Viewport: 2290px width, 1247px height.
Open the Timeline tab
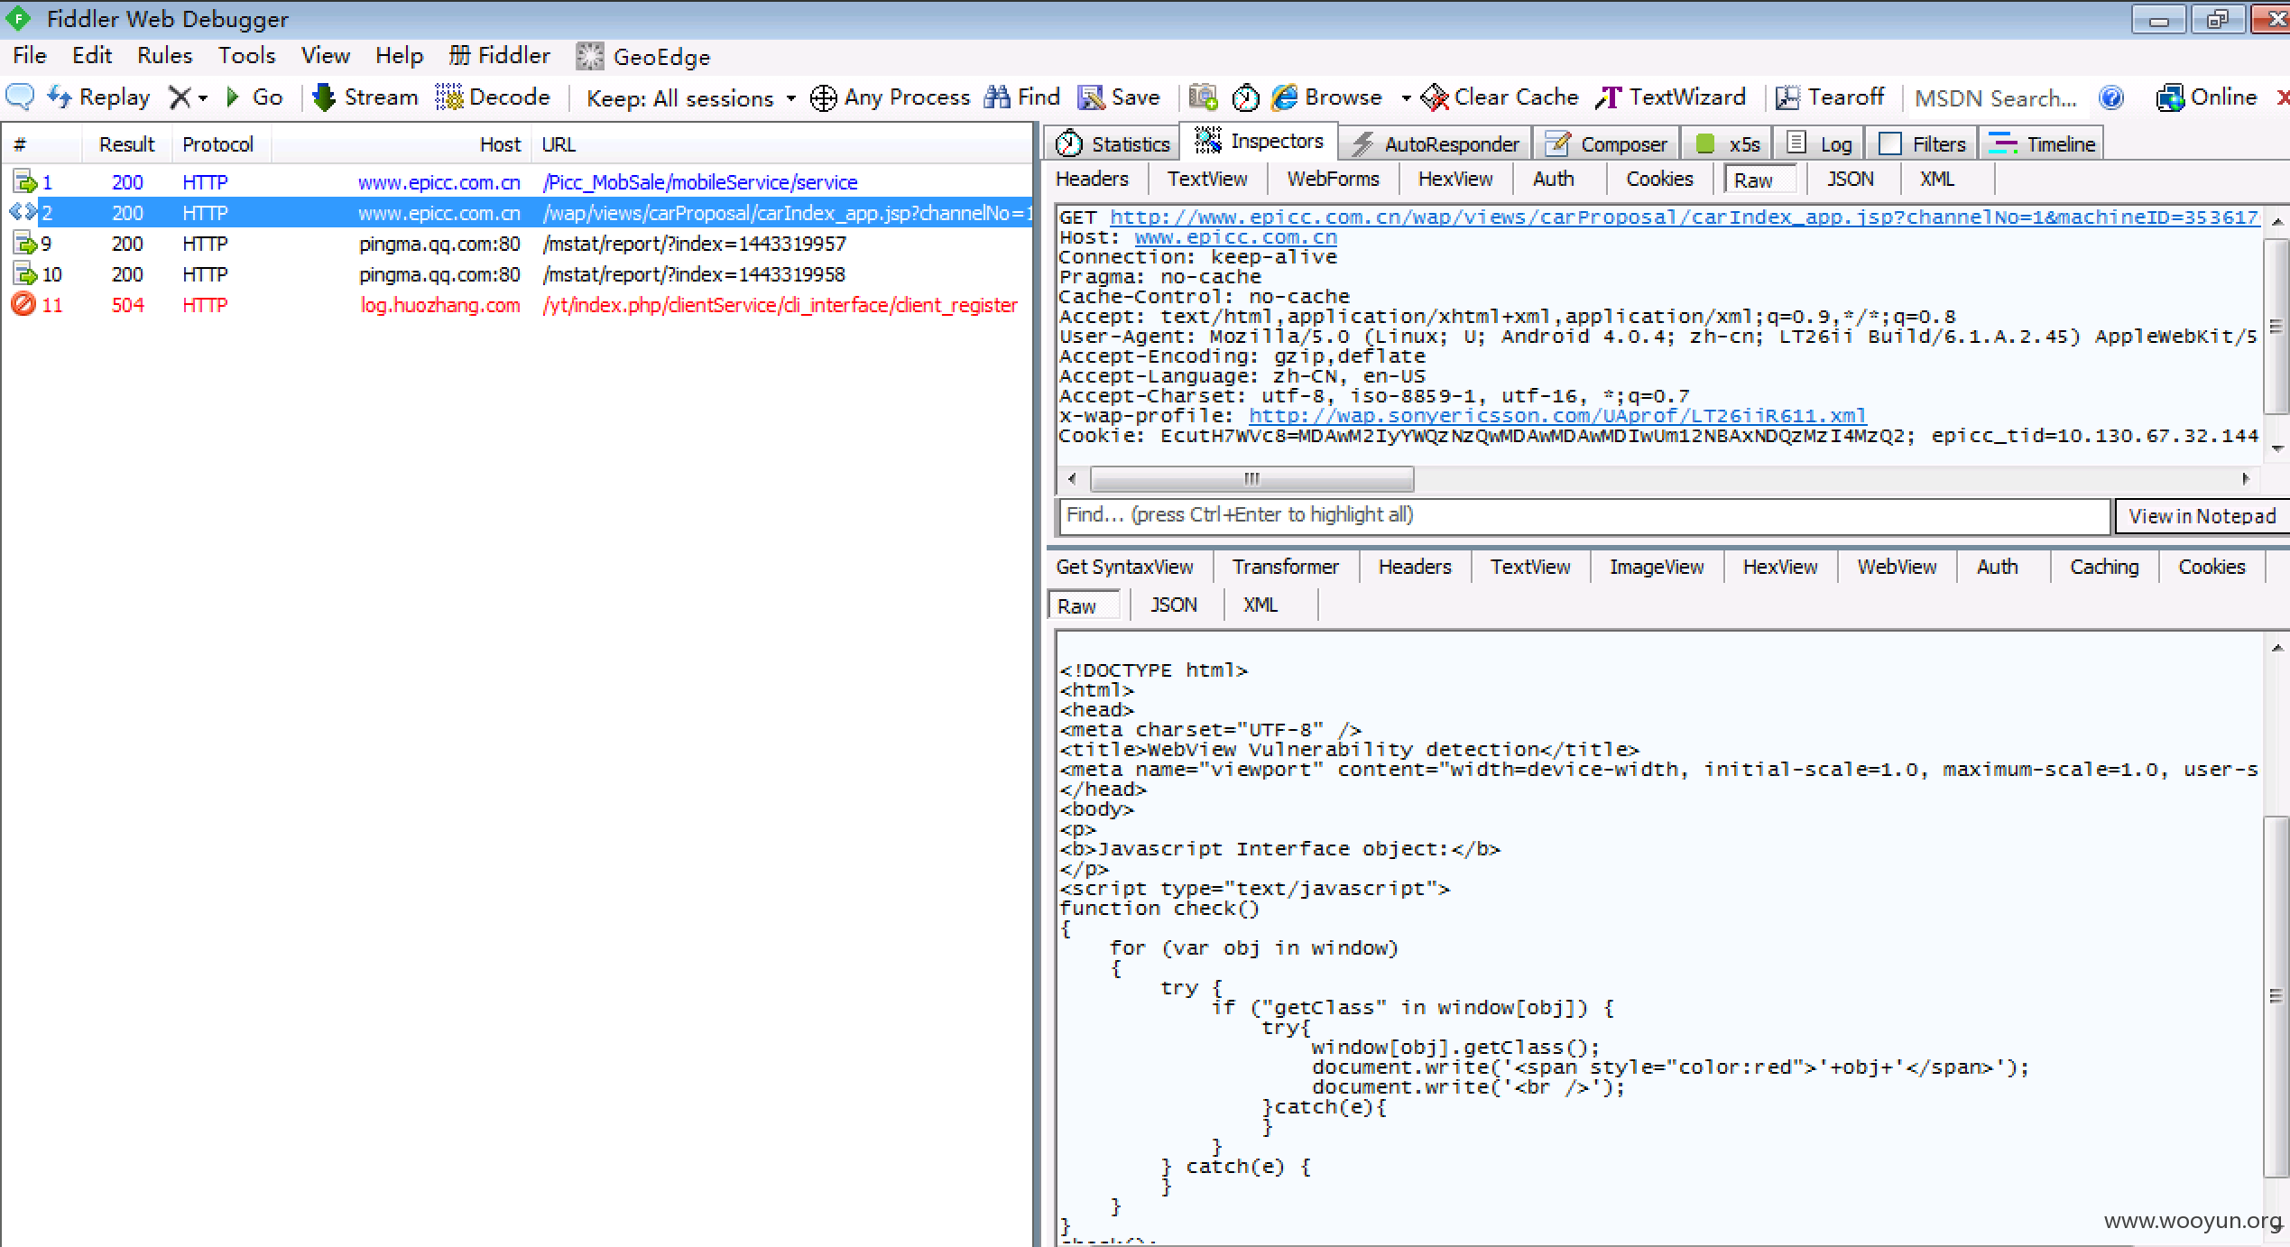(2042, 143)
